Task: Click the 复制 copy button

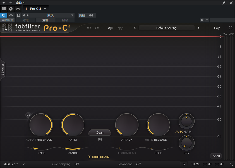Action: pos(45,20)
